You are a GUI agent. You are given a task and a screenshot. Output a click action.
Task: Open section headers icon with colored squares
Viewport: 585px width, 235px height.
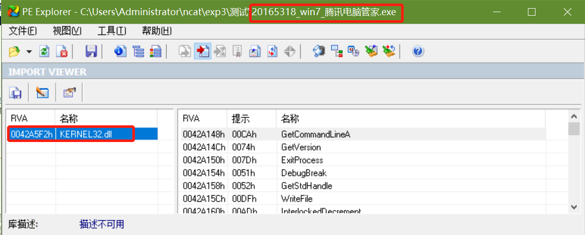(x=156, y=52)
